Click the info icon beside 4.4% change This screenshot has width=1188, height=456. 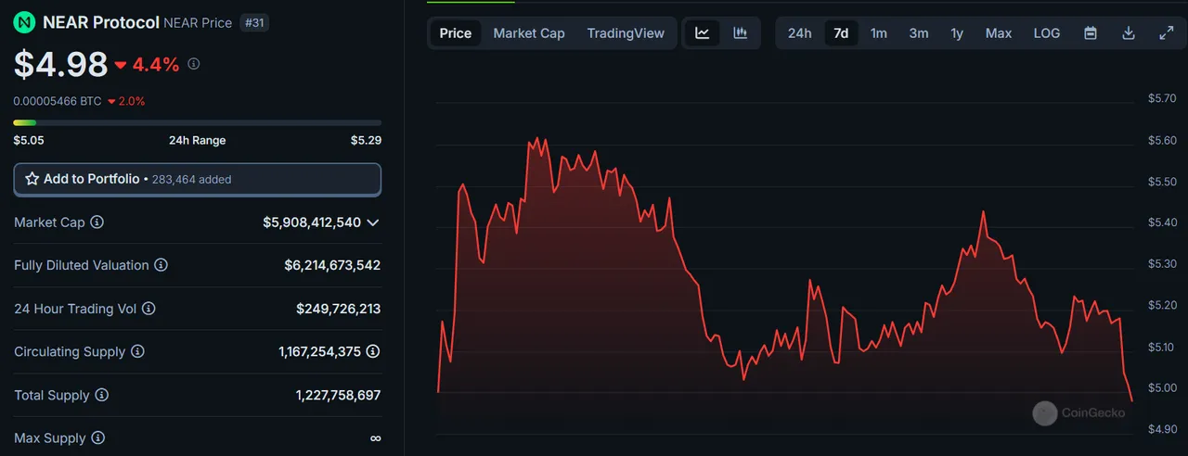tap(193, 64)
